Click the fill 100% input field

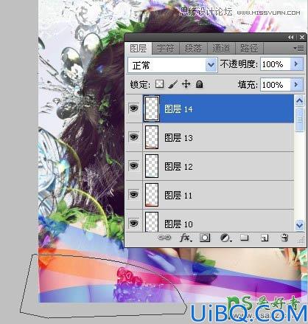pyautogui.click(x=276, y=85)
